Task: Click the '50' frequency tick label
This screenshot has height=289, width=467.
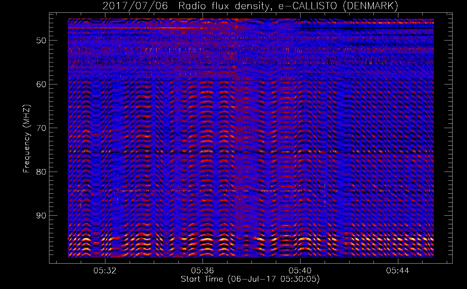Action: pos(41,40)
